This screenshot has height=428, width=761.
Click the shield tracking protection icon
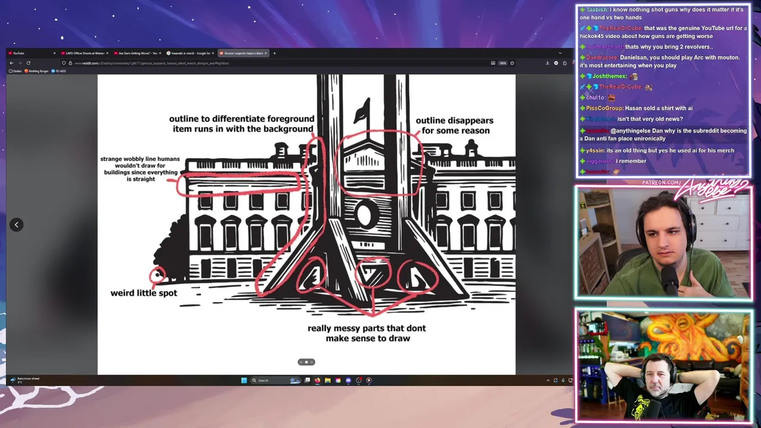64,63
